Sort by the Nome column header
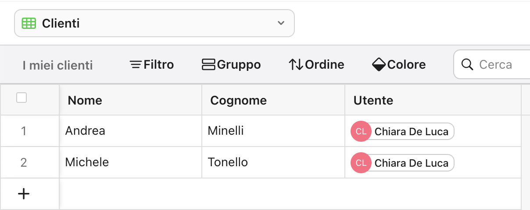Viewport: 530px width, 210px height. [85, 101]
